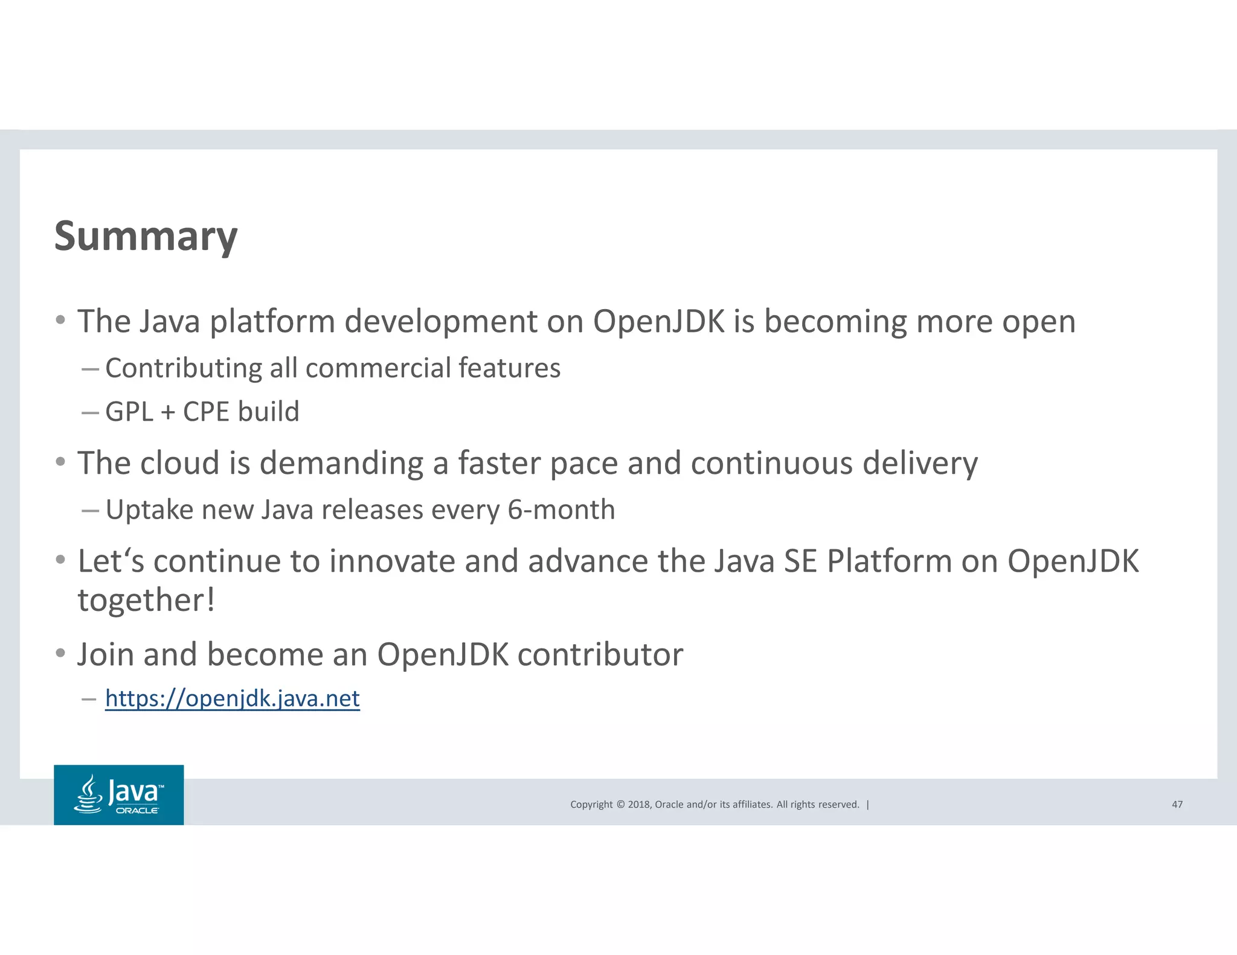Click the vertical bar separator in footer
This screenshot has height=955, width=1237.
868,804
